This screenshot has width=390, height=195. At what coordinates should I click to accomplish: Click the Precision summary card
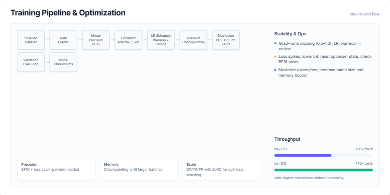pos(57,169)
